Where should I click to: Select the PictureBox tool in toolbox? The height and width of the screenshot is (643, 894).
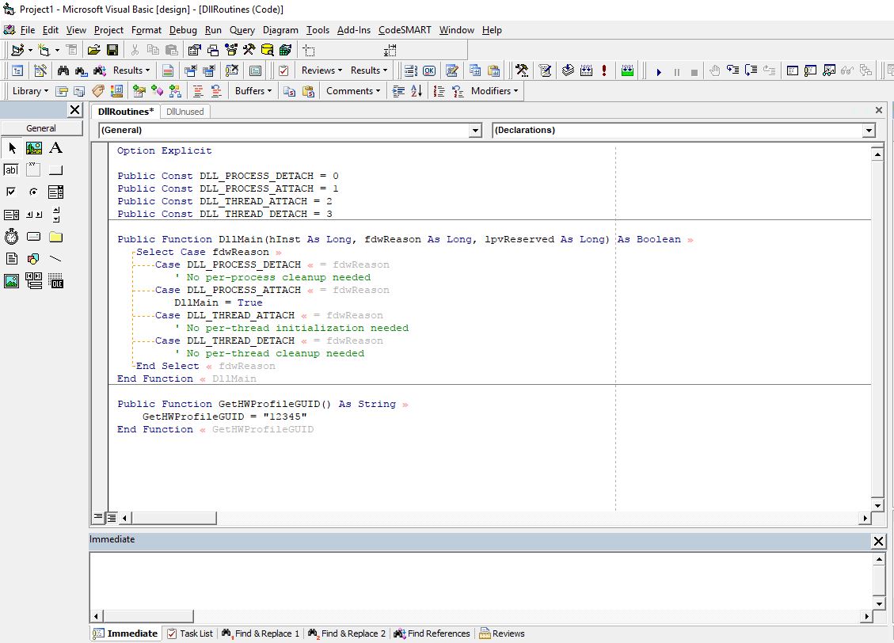coord(33,148)
